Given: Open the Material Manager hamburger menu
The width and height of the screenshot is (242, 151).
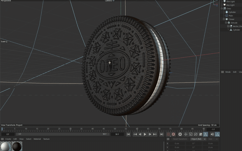Looking at the screenshot, I should (2, 139).
